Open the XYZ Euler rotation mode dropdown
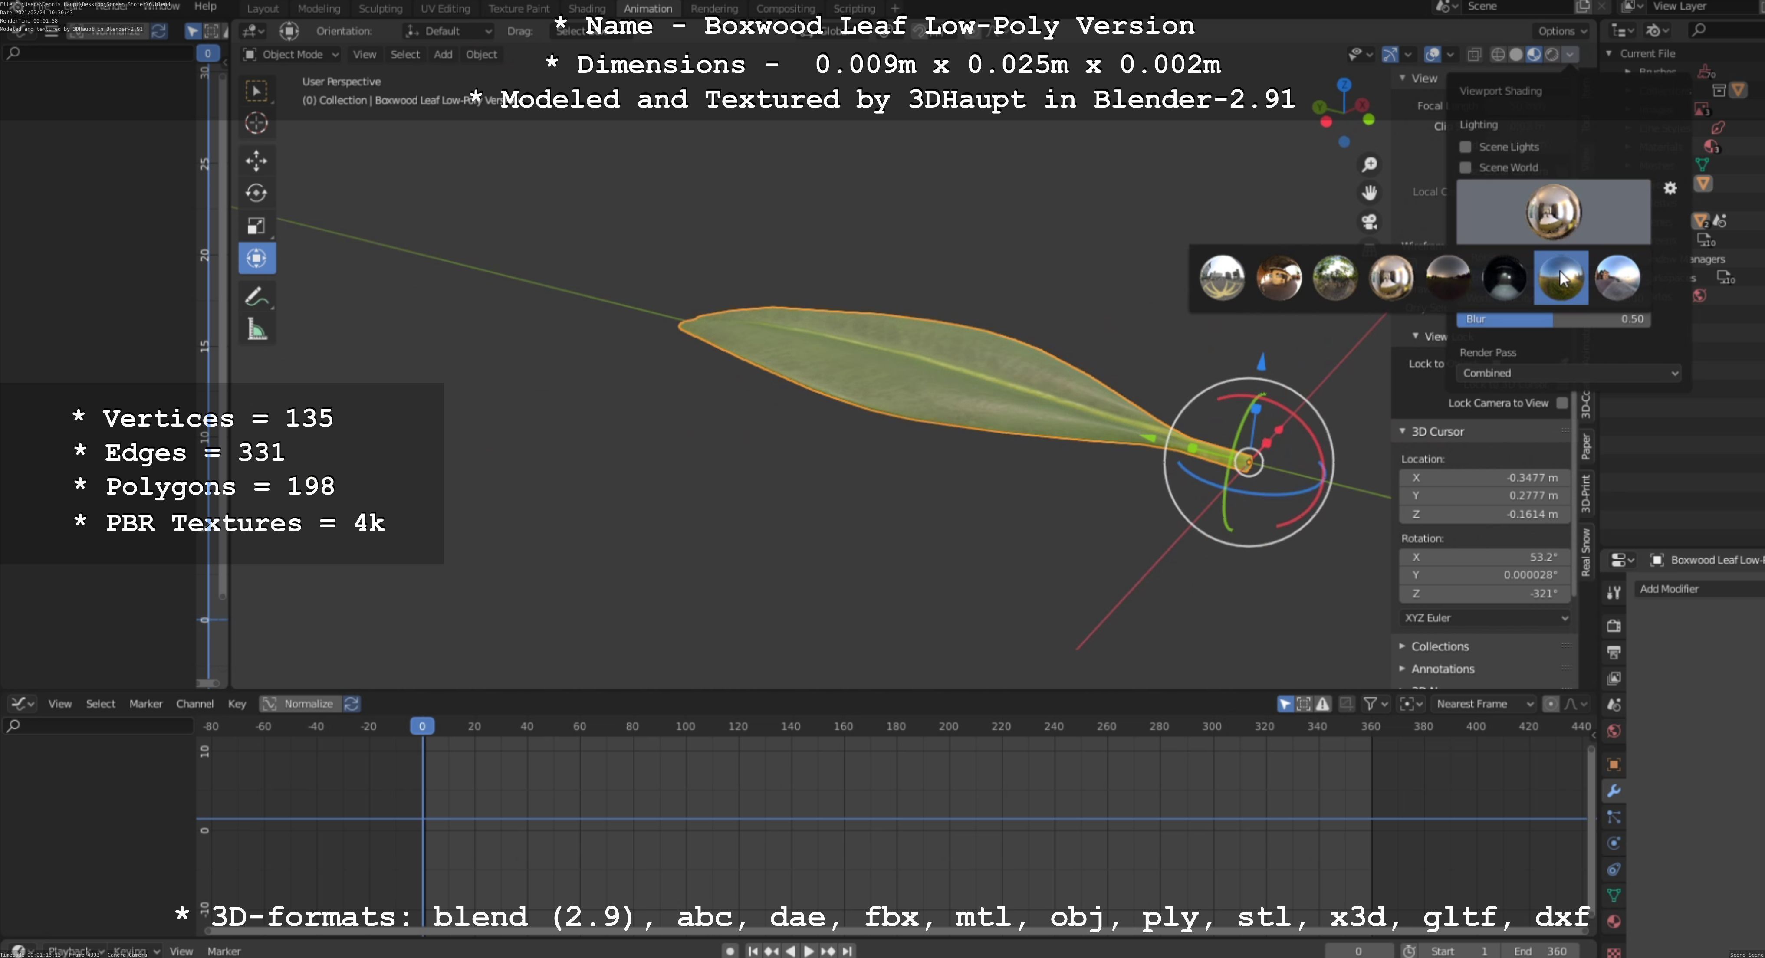 click(x=1485, y=618)
